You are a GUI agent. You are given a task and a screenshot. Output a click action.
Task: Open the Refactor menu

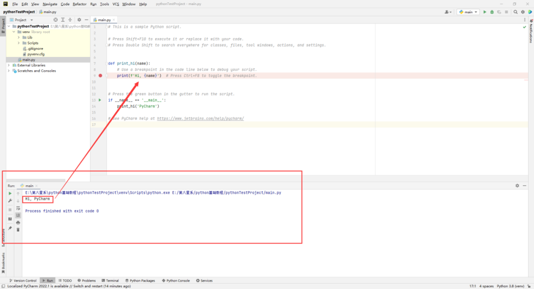(x=79, y=4)
